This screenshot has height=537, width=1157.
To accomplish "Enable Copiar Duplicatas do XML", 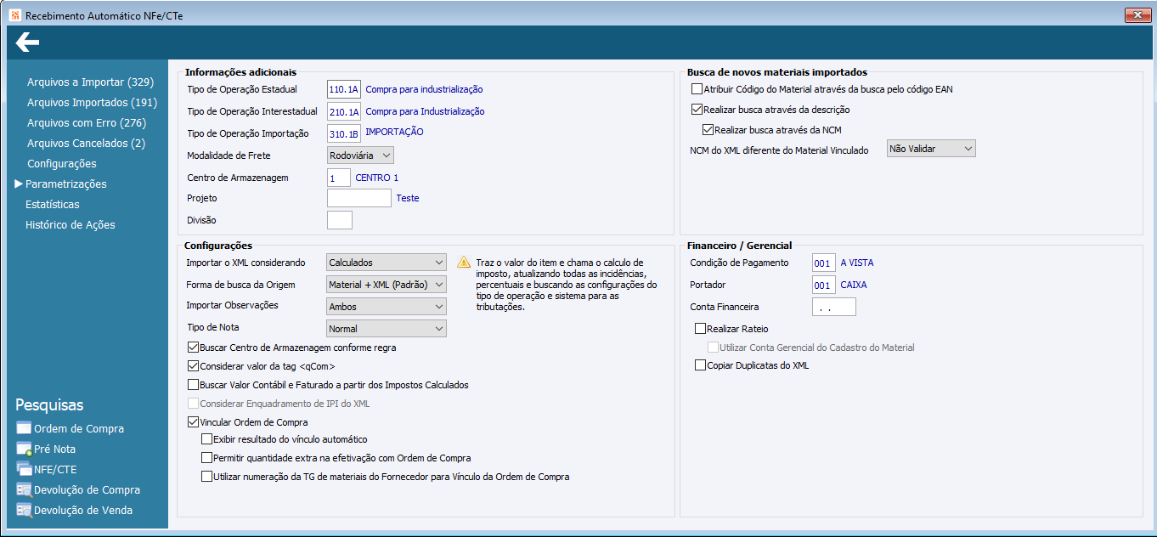I will (x=700, y=365).
